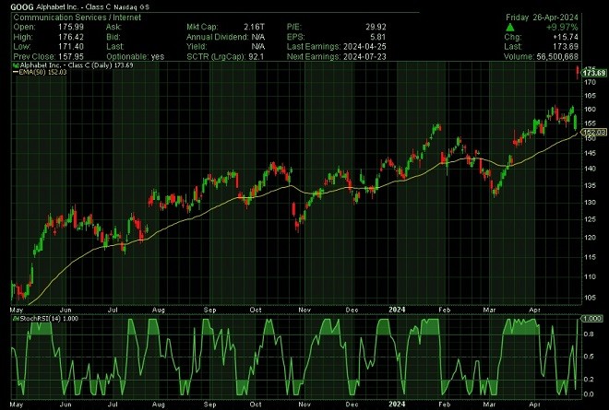Click 'Communication Services / Internet' sector text
Viewport: 609px width, 410px height.
click(x=77, y=18)
